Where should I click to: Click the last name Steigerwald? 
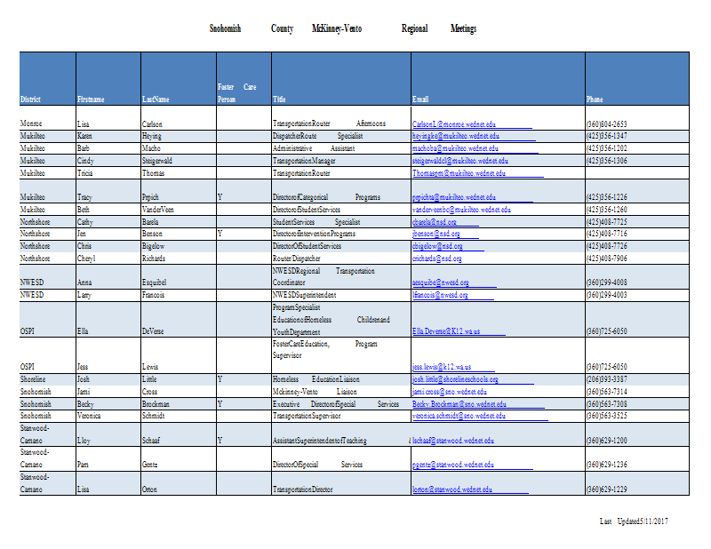click(157, 161)
